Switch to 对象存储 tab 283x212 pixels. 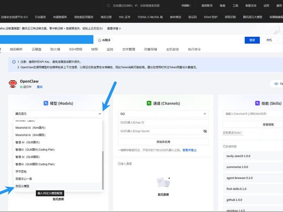[150, 49]
